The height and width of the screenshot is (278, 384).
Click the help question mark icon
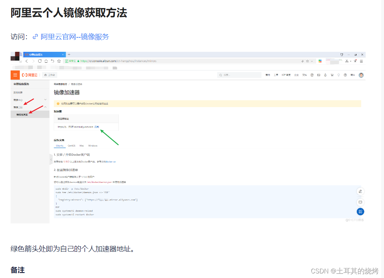pyautogui.click(x=345, y=75)
